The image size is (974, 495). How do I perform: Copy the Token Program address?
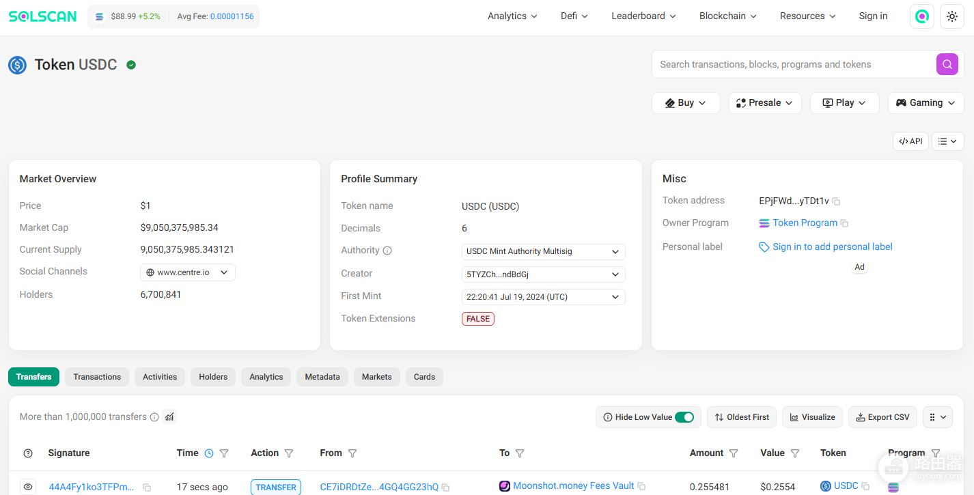click(844, 223)
